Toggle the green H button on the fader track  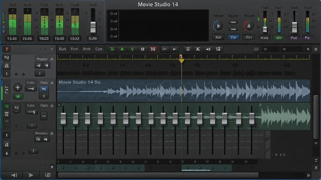click(7, 106)
